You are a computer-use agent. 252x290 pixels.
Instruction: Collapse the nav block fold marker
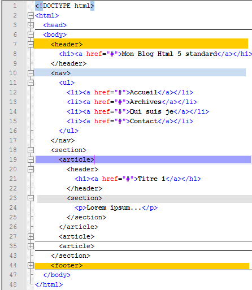(x=31, y=73)
